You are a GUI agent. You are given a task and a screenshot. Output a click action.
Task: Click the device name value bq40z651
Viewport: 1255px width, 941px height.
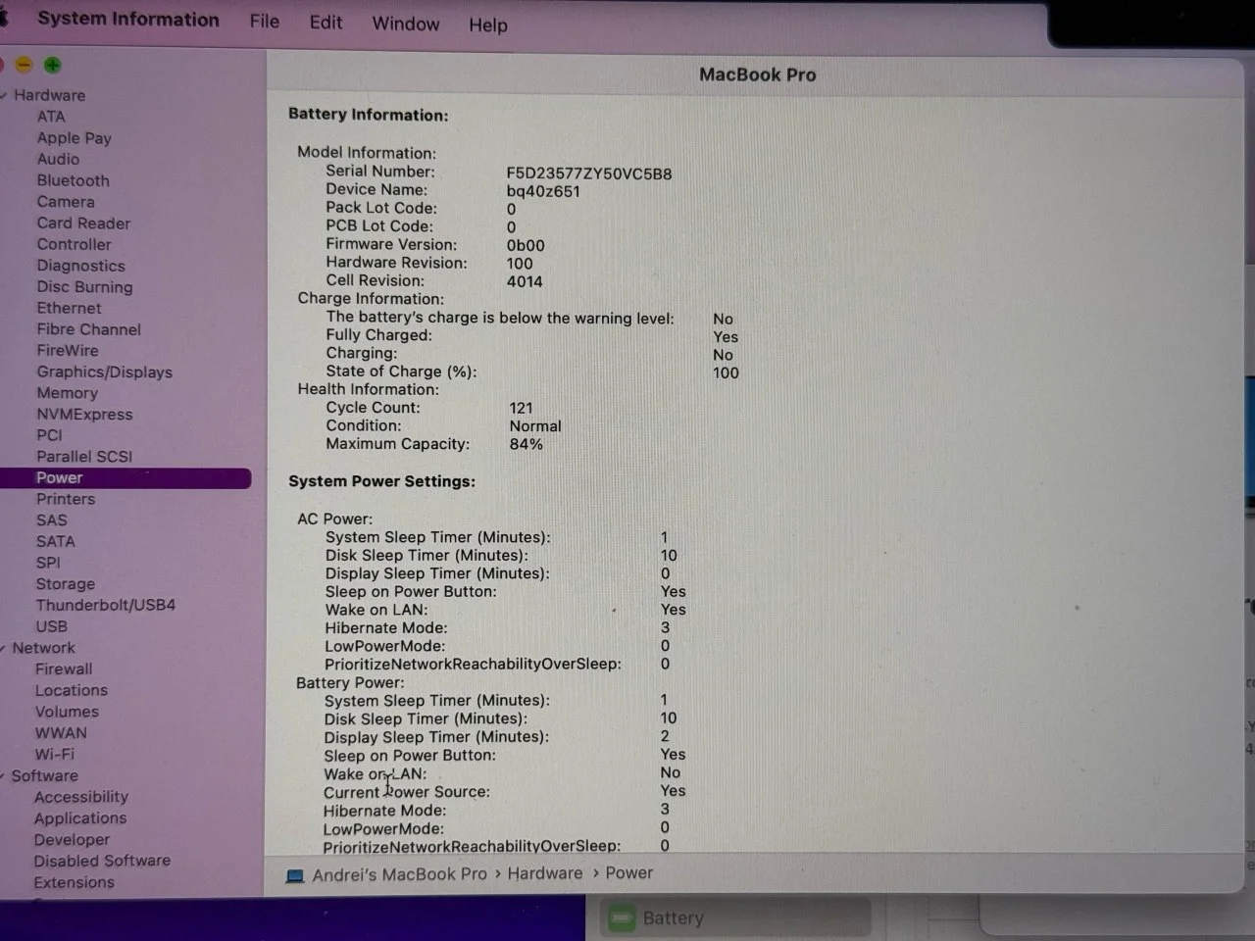click(x=543, y=191)
